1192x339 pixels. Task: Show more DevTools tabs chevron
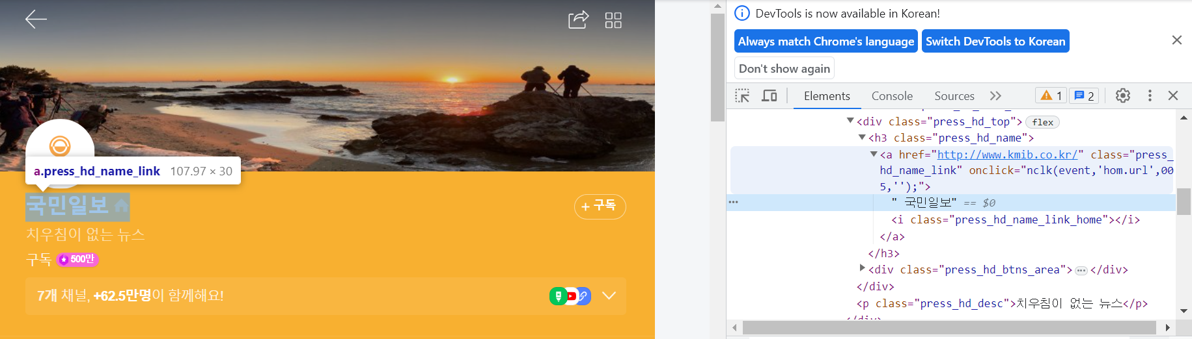pyautogui.click(x=995, y=96)
